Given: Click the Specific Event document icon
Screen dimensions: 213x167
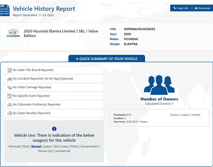Looking at the screenshot, I should pos(10,96).
